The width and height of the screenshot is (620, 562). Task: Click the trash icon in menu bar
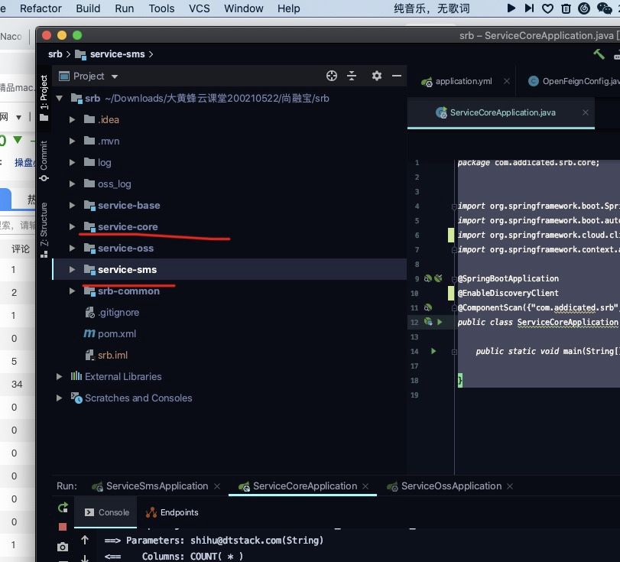pos(566,8)
